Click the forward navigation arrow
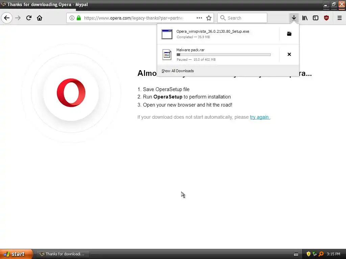 point(18,18)
